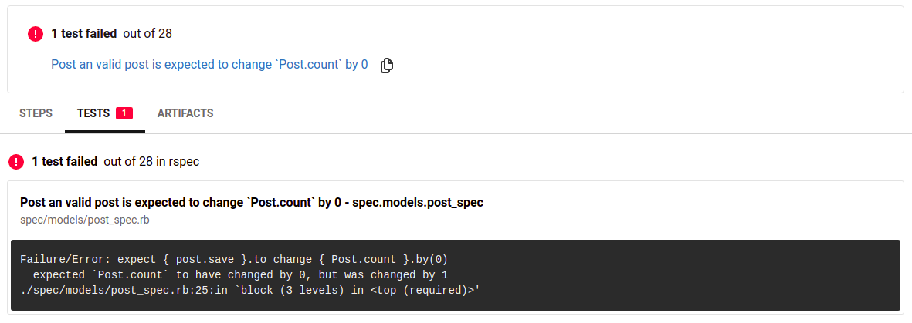Click the Failure/Error line in code block
The height and width of the screenshot is (323, 912).
click(233, 259)
